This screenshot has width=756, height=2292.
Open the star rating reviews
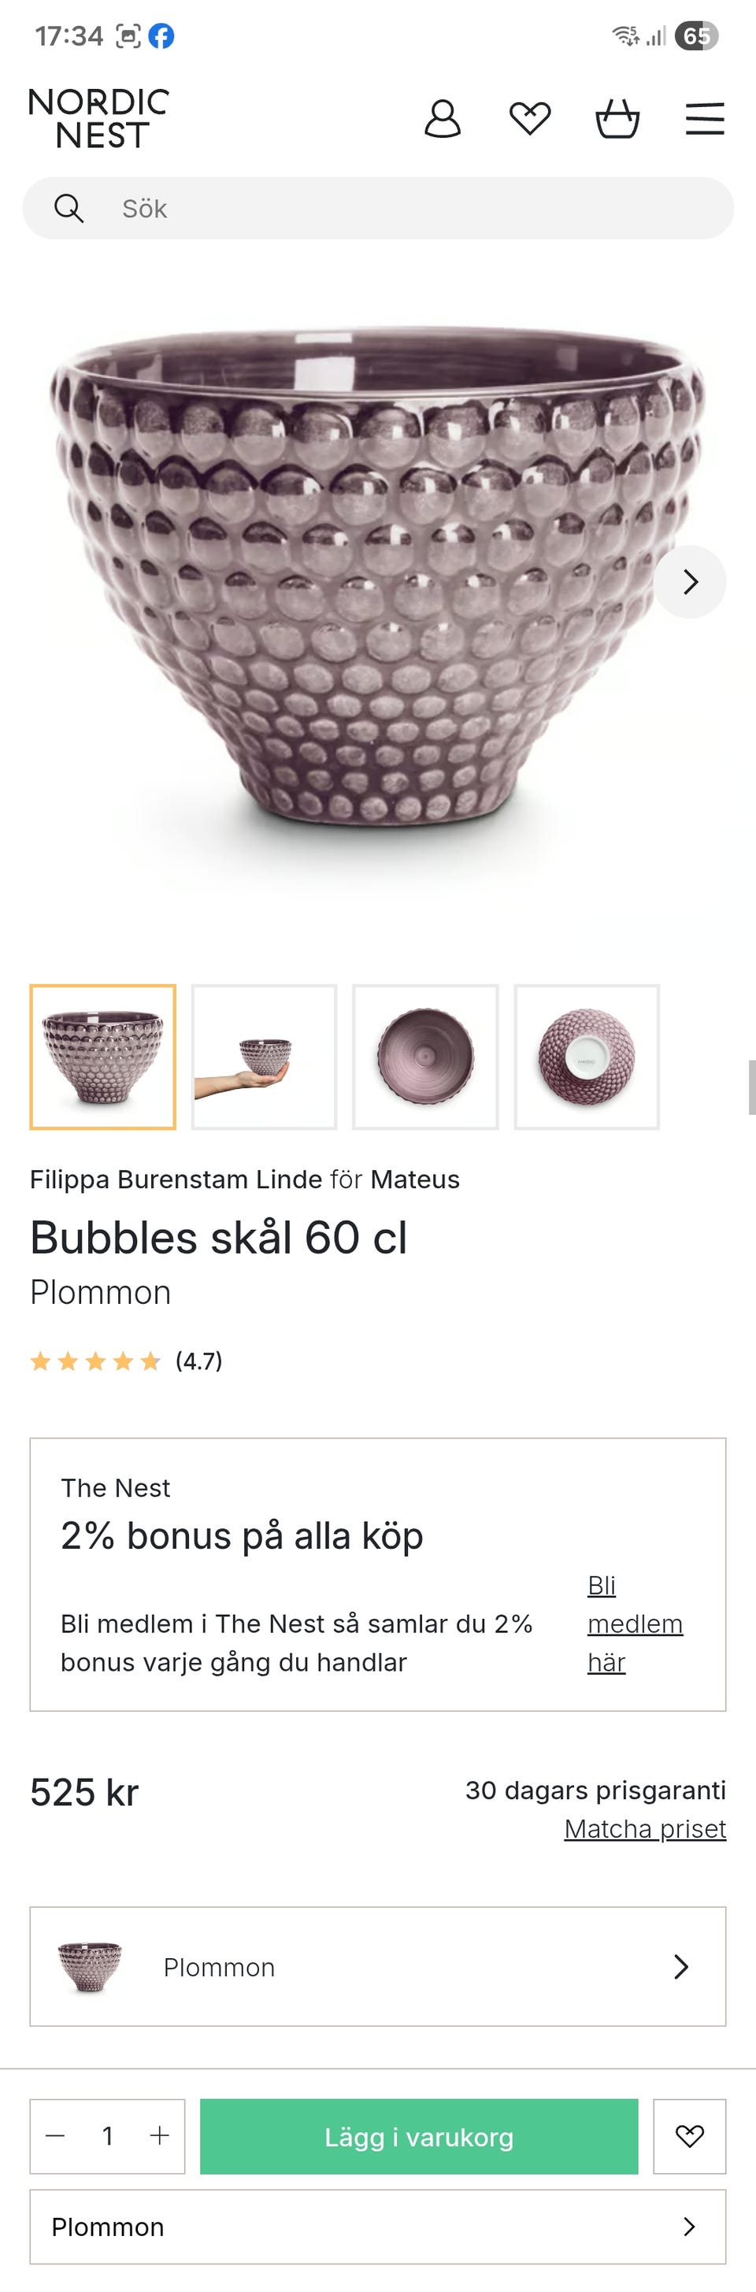(125, 1361)
